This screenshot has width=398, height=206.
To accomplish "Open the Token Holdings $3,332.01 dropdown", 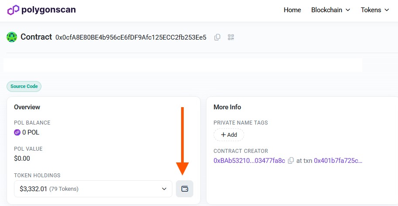I will (x=93, y=189).
